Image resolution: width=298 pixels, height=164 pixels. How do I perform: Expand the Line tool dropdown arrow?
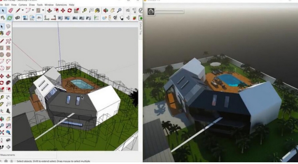pos(22,10)
